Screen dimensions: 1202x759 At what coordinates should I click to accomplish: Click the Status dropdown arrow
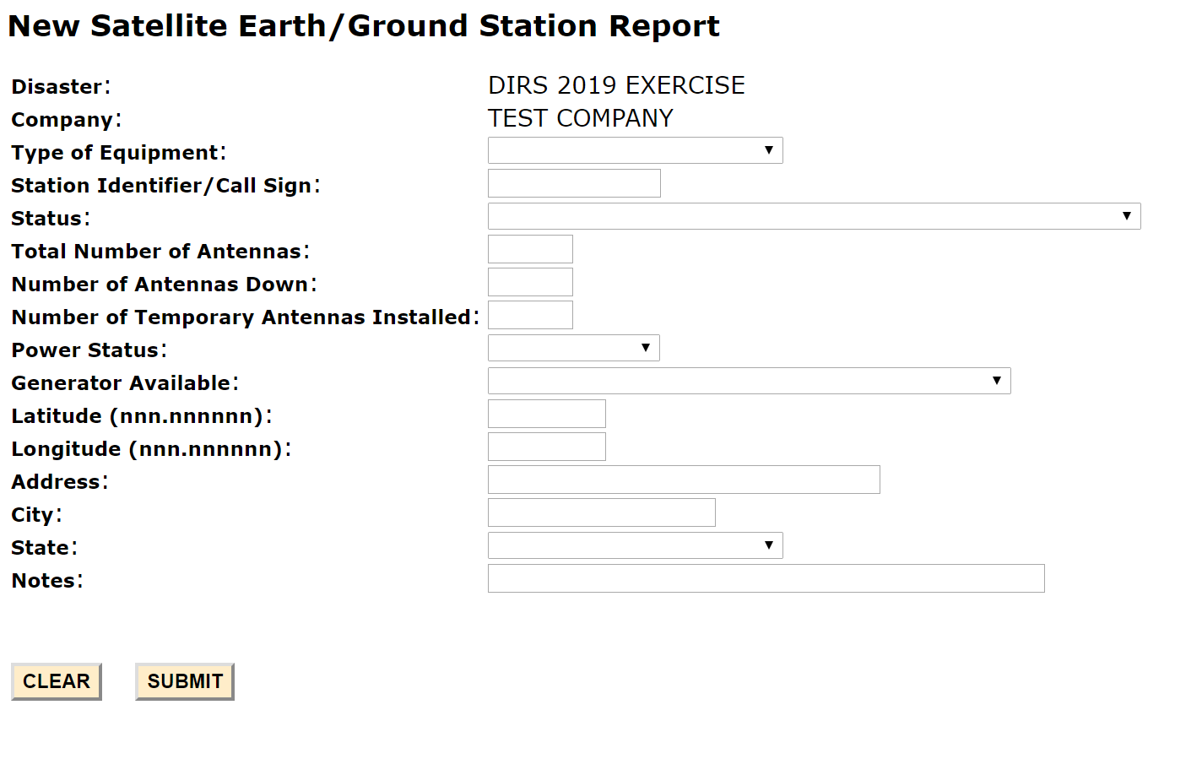coord(1127,216)
